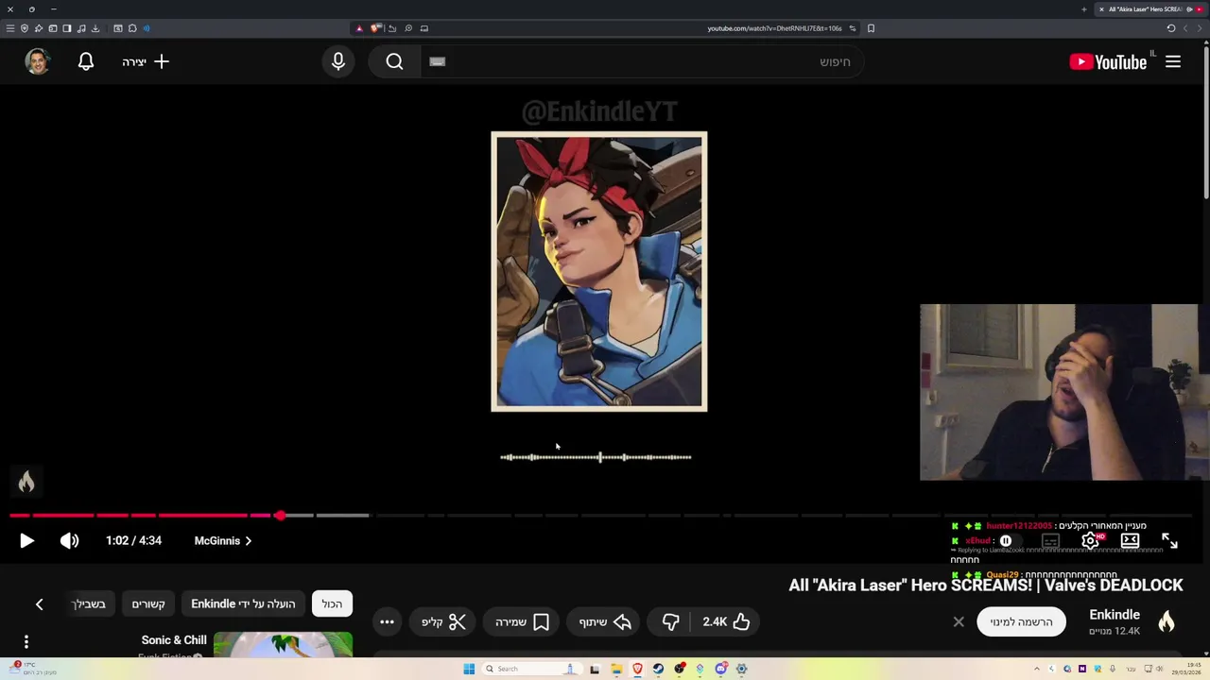Create a clip (קליפ)

[444, 621]
